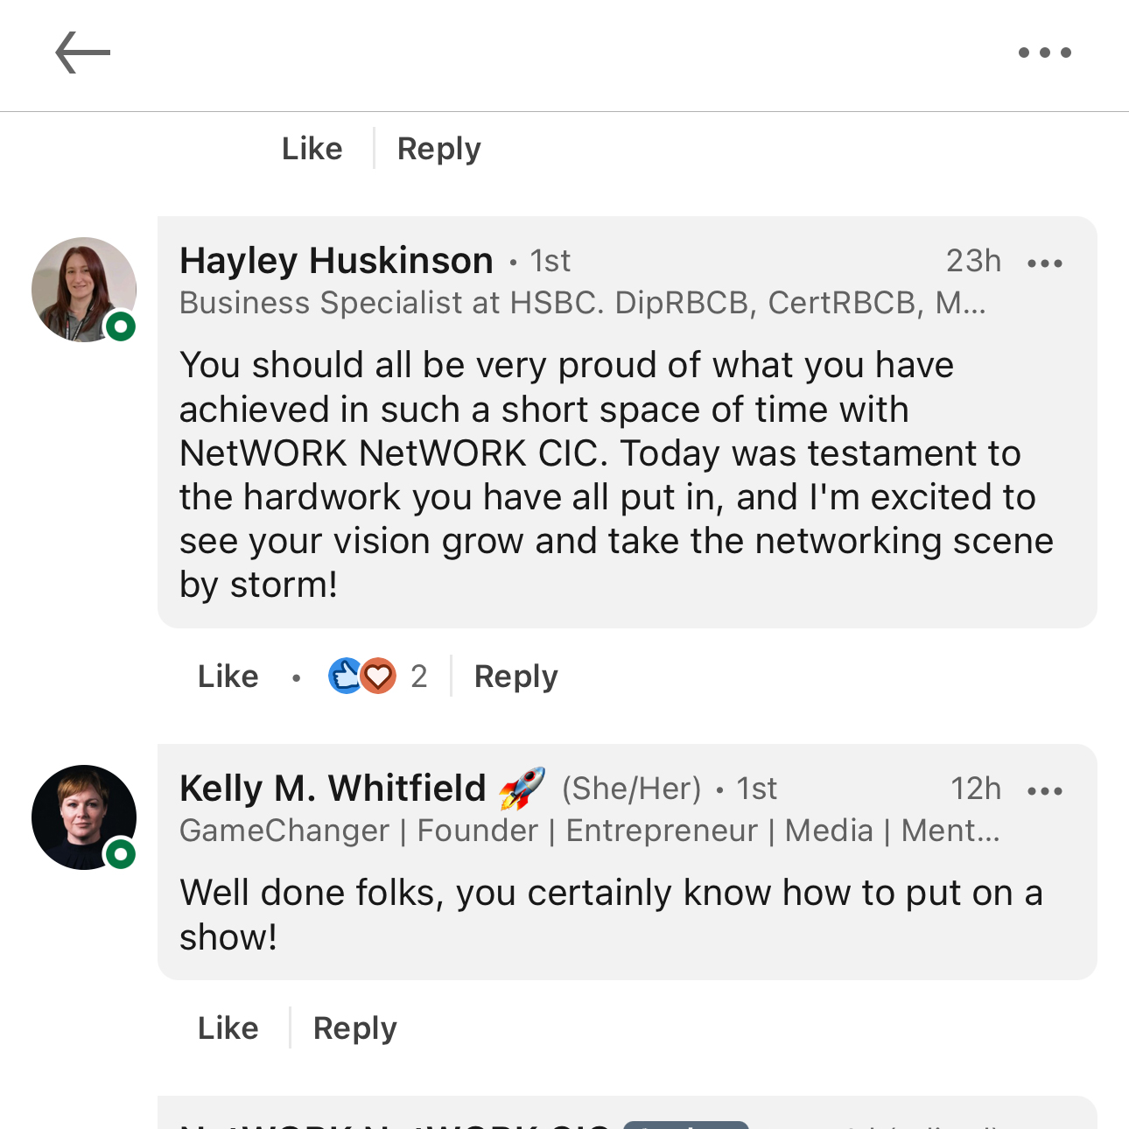Like Kelly M. Whitfield's comment
Viewport: 1129px width, 1129px height.
pos(228,1028)
